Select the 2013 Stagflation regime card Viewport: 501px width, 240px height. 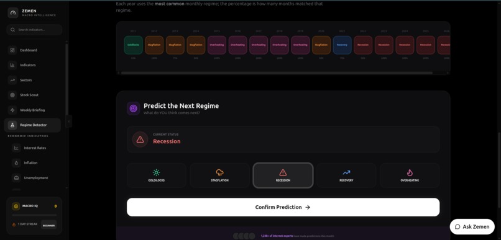(175, 45)
